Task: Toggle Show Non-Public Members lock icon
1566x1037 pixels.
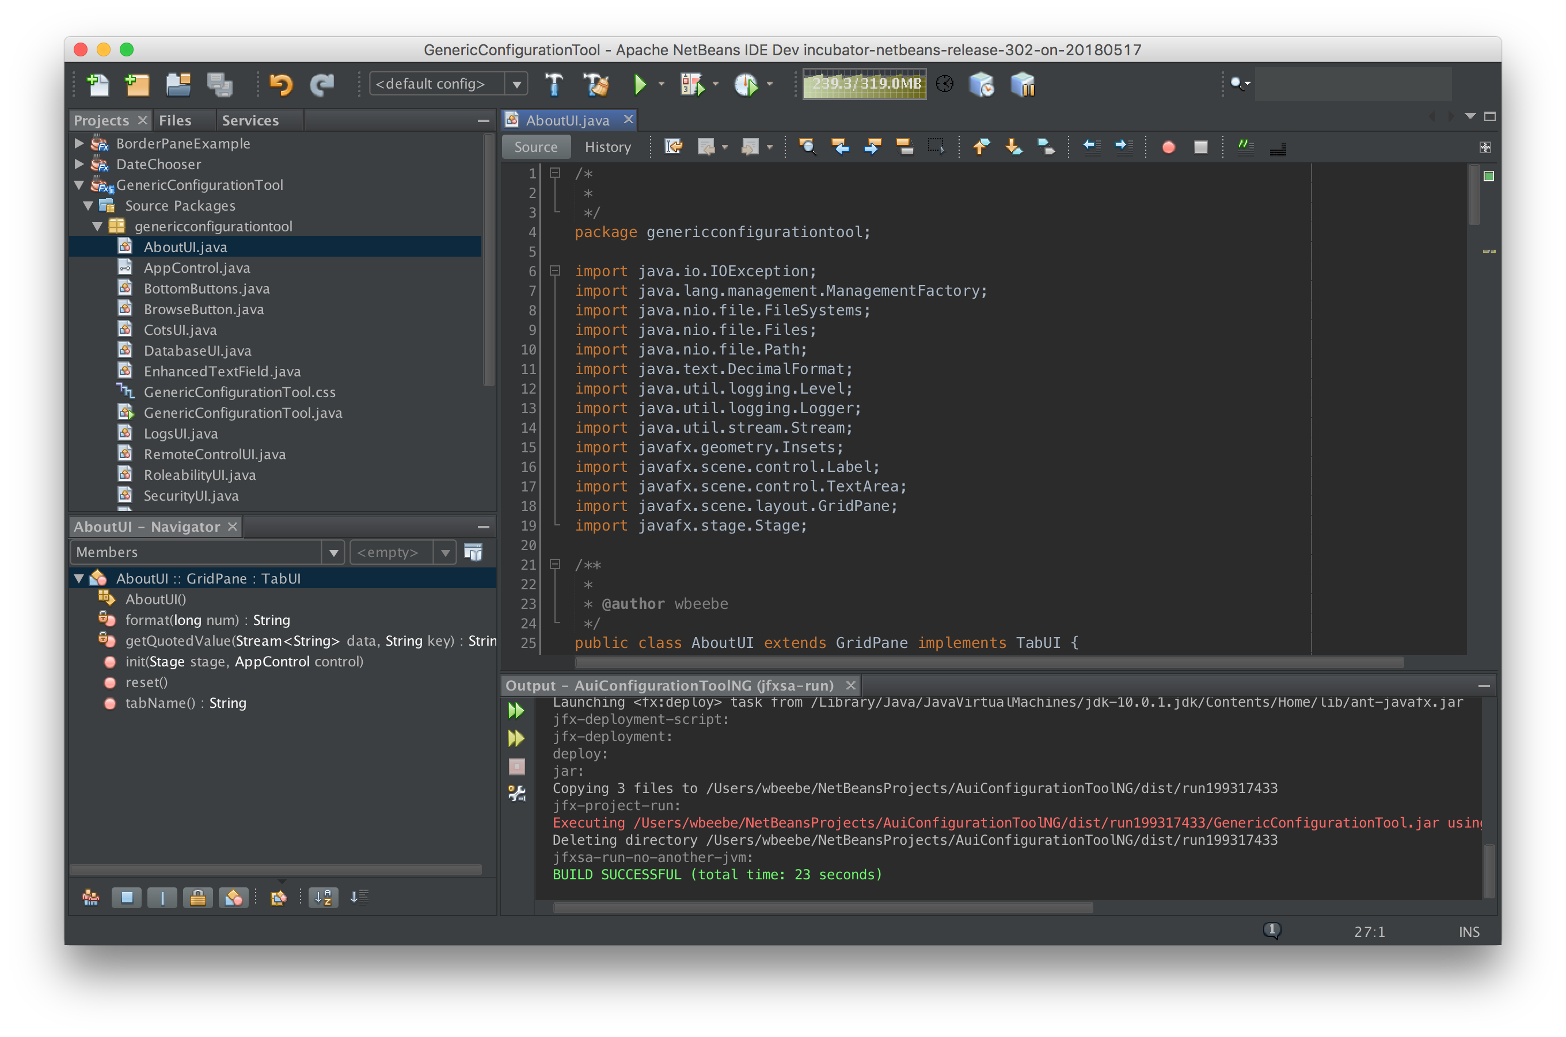Action: [x=198, y=898]
